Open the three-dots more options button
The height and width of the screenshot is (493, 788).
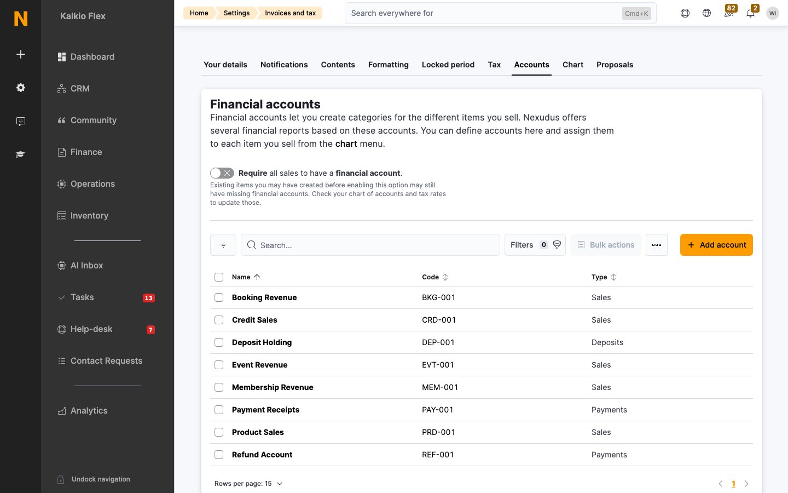coord(657,245)
